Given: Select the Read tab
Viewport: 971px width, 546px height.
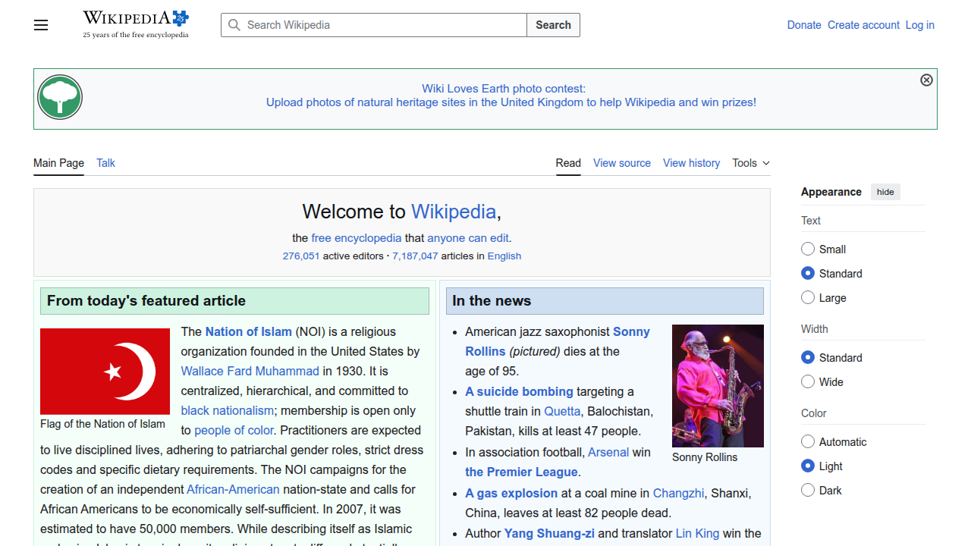Looking at the screenshot, I should click(568, 163).
